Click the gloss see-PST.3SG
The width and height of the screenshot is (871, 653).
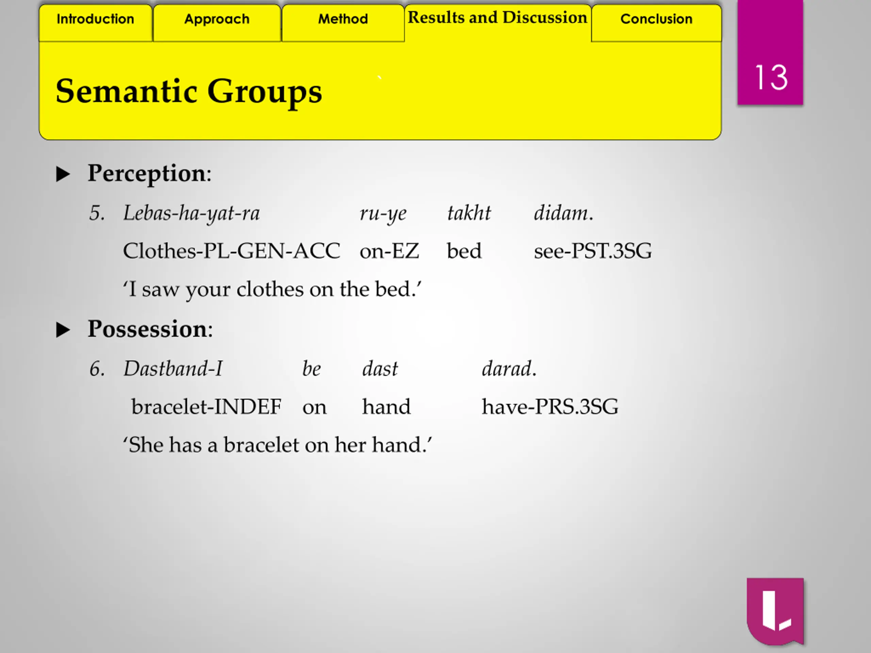coord(593,251)
